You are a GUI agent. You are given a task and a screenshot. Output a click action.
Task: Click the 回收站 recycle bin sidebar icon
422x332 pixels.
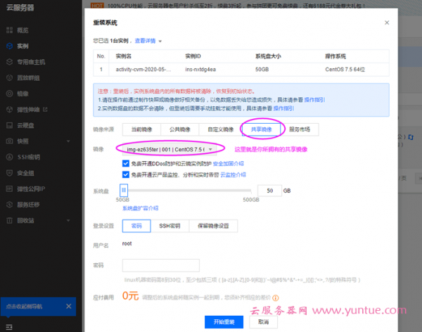click(8, 220)
